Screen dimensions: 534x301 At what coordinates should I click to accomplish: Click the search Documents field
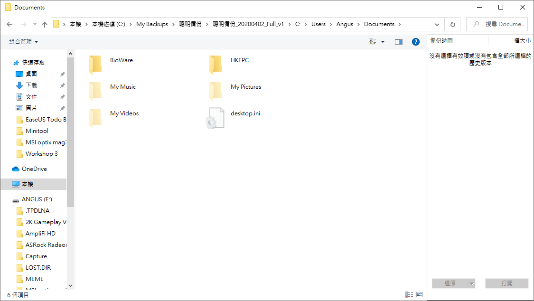pyautogui.click(x=497, y=24)
